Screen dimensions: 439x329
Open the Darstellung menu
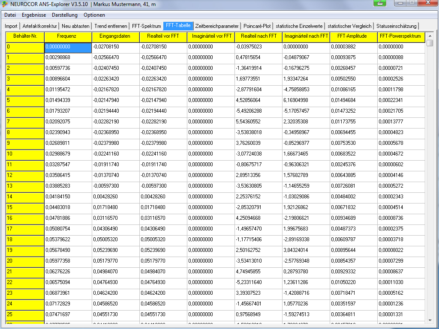(65, 15)
